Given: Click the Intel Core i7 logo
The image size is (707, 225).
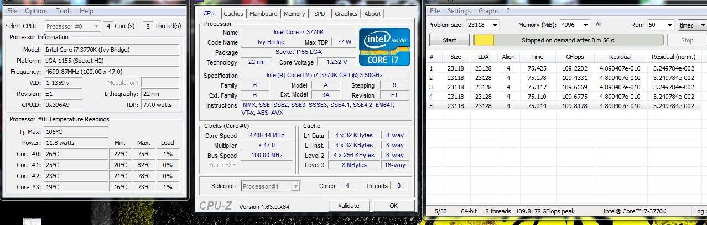Looking at the screenshot, I should coord(384,46).
